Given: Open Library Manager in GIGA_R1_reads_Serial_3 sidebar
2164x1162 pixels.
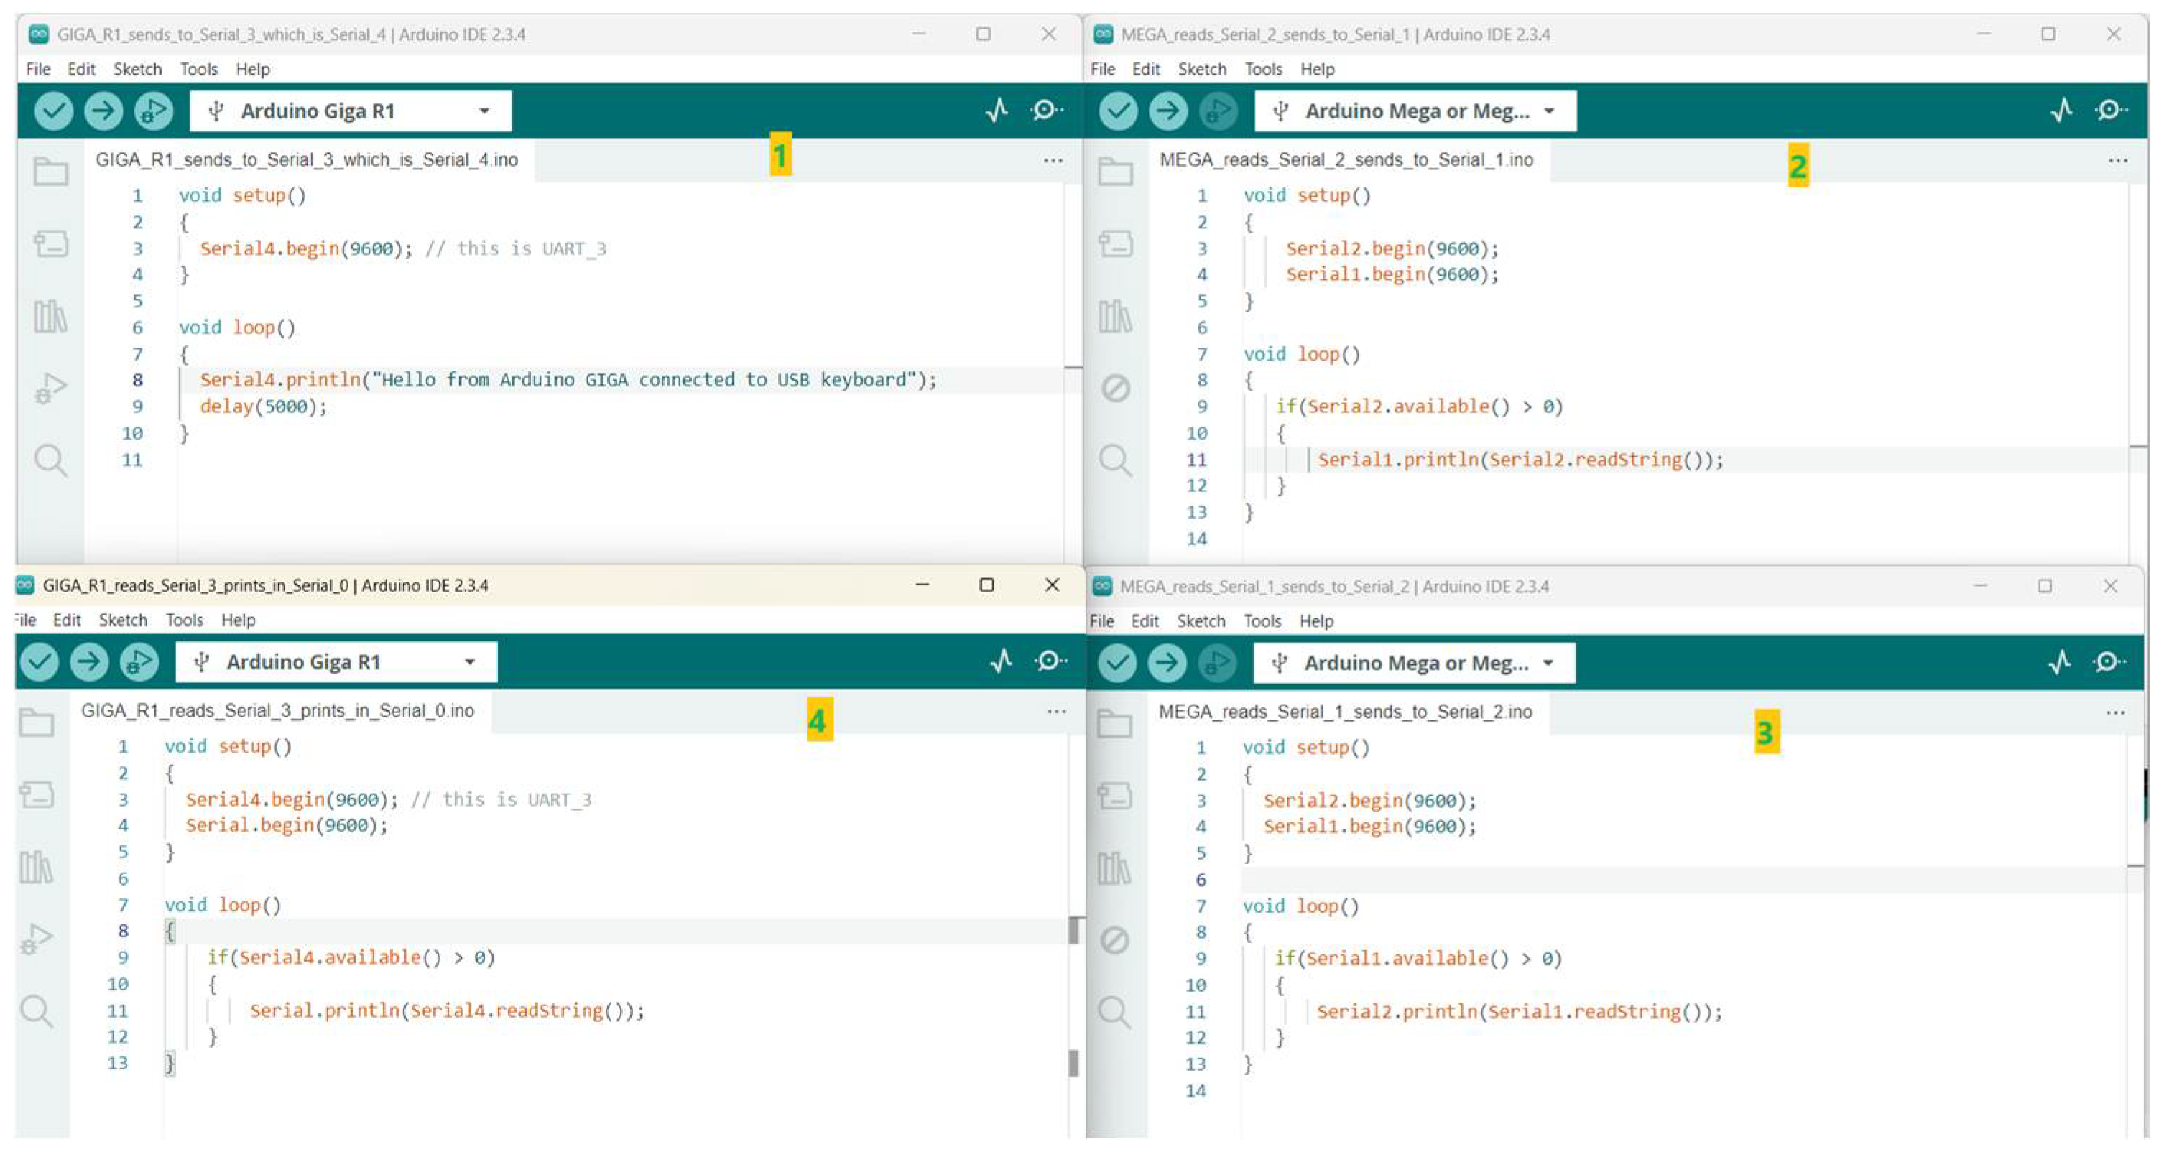Looking at the screenshot, I should pyautogui.click(x=36, y=866).
